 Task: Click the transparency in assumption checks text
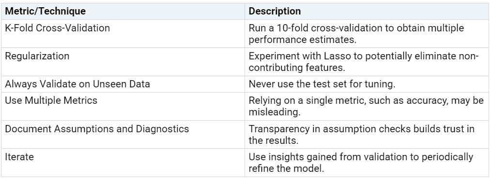click(x=361, y=134)
